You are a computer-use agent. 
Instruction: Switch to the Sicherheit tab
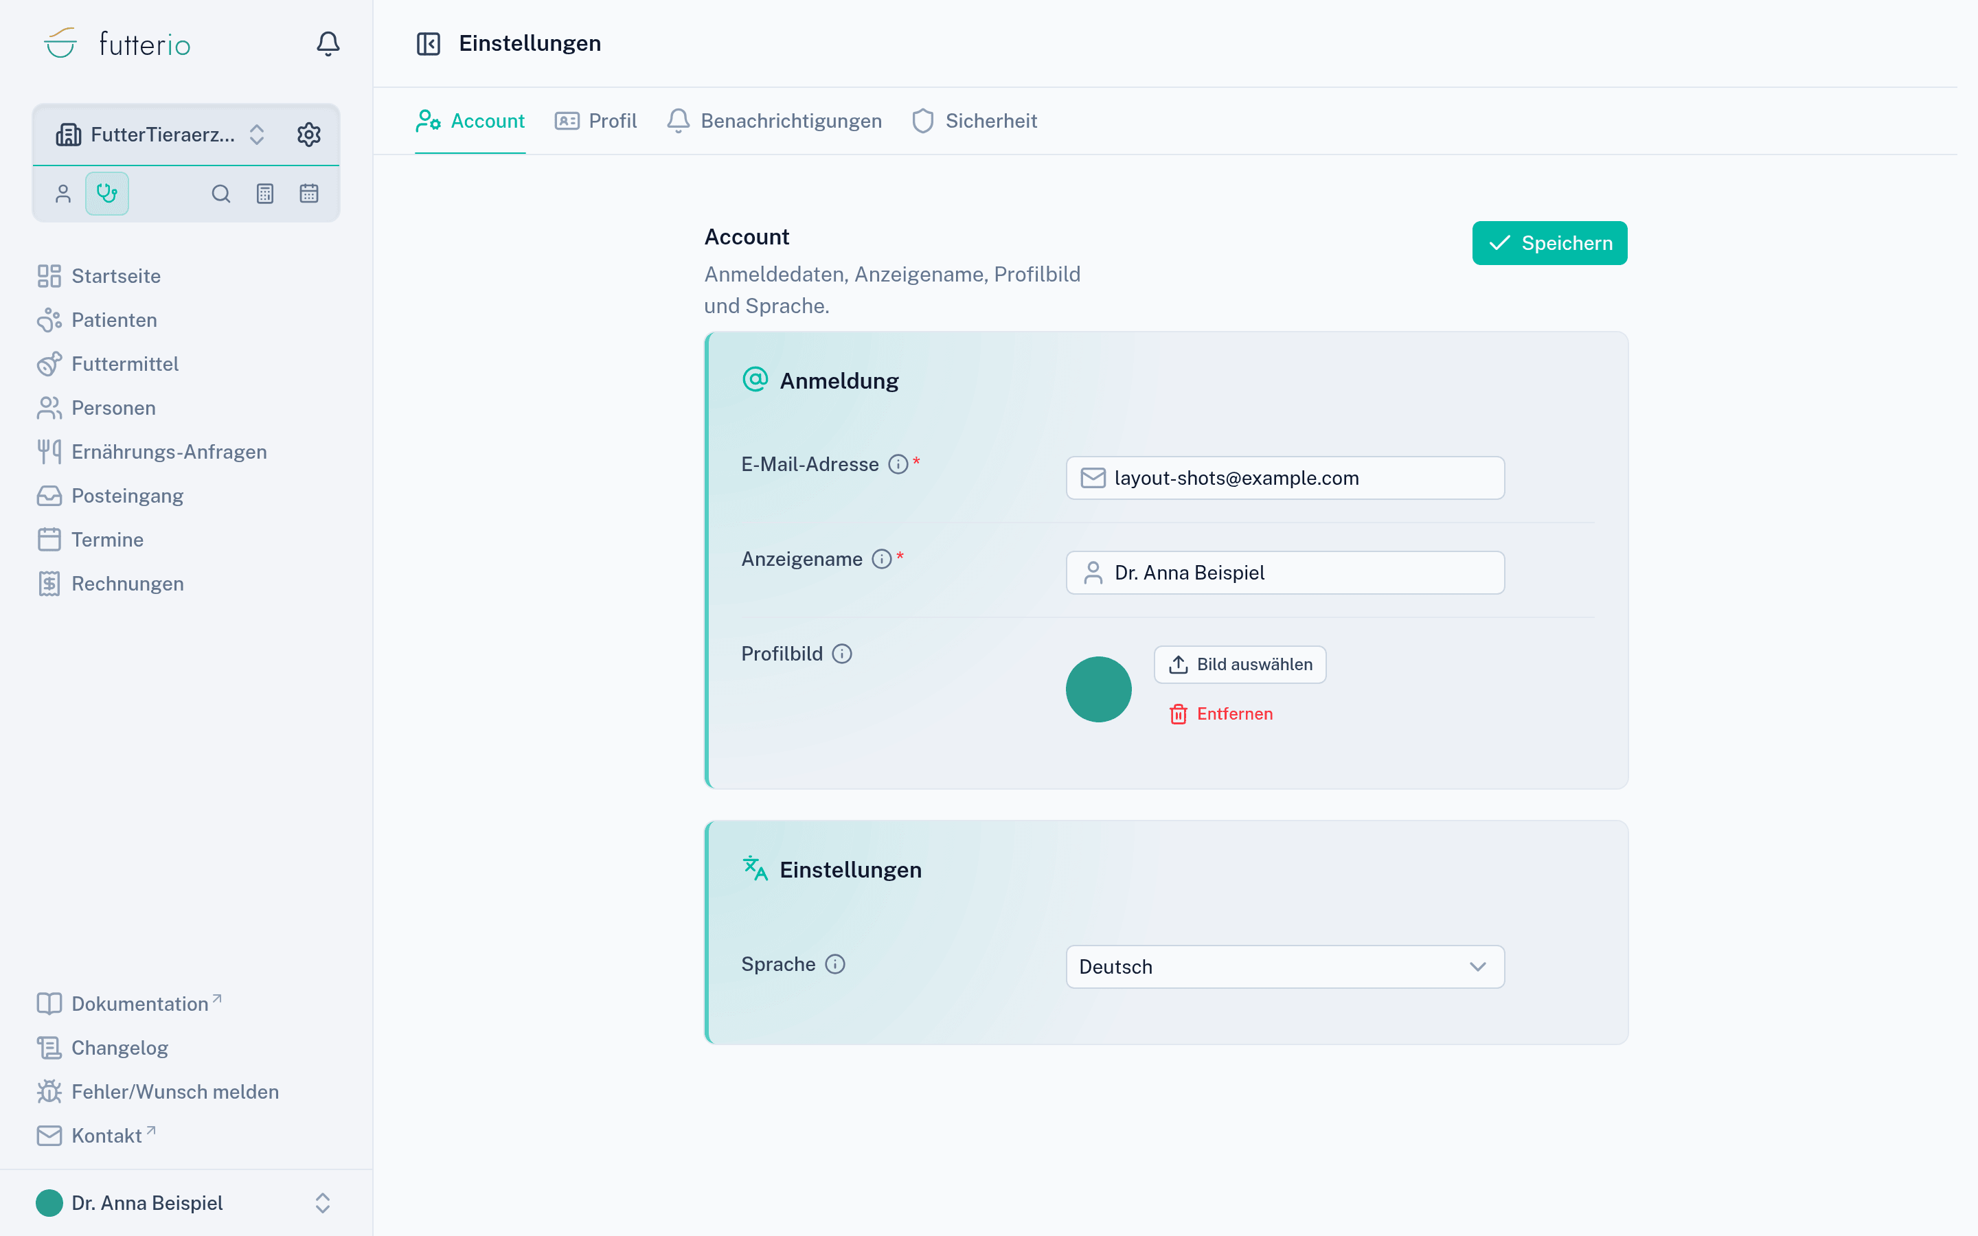[x=975, y=121]
